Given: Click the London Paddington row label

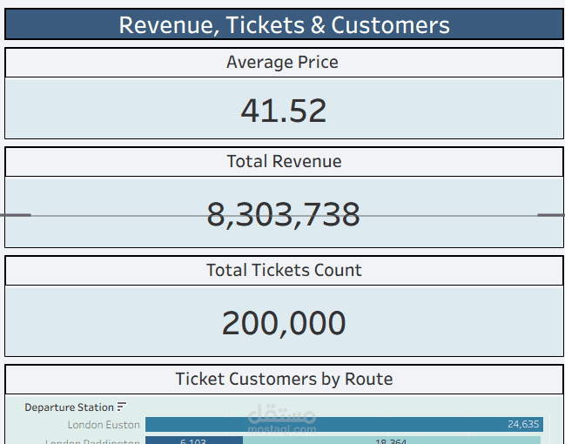Looking at the screenshot, I should (92, 441).
